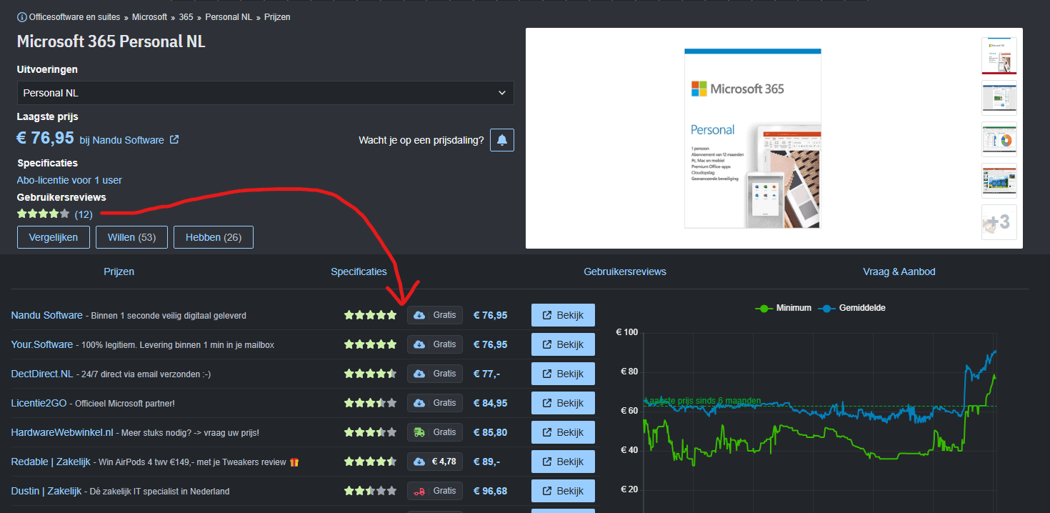Click the main Microsoft 365 Personal product image
1050x513 pixels.
[752, 138]
